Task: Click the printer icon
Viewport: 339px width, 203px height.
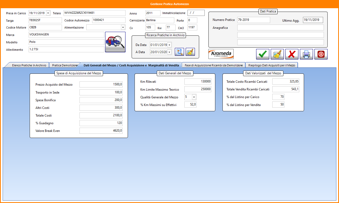Action: click(x=306, y=54)
